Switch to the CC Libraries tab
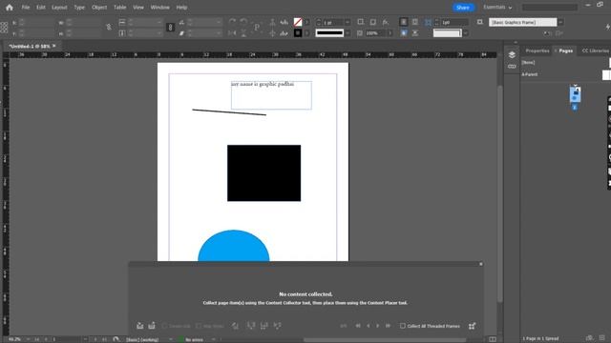This screenshot has height=343, width=611. pyautogui.click(x=596, y=50)
